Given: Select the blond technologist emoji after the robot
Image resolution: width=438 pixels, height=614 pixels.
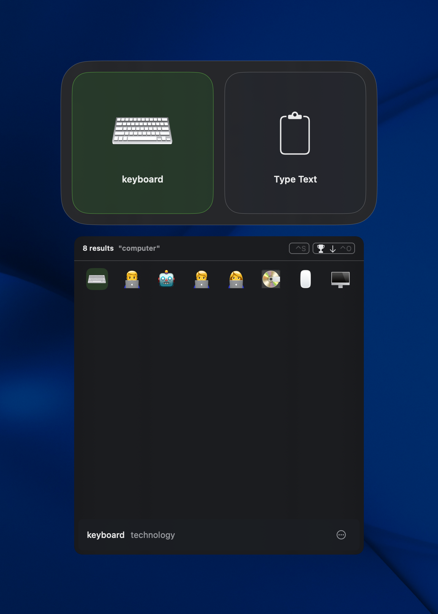Looking at the screenshot, I should (x=201, y=279).
